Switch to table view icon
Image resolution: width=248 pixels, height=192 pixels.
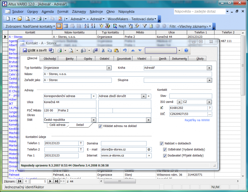pyautogui.click(x=59, y=26)
